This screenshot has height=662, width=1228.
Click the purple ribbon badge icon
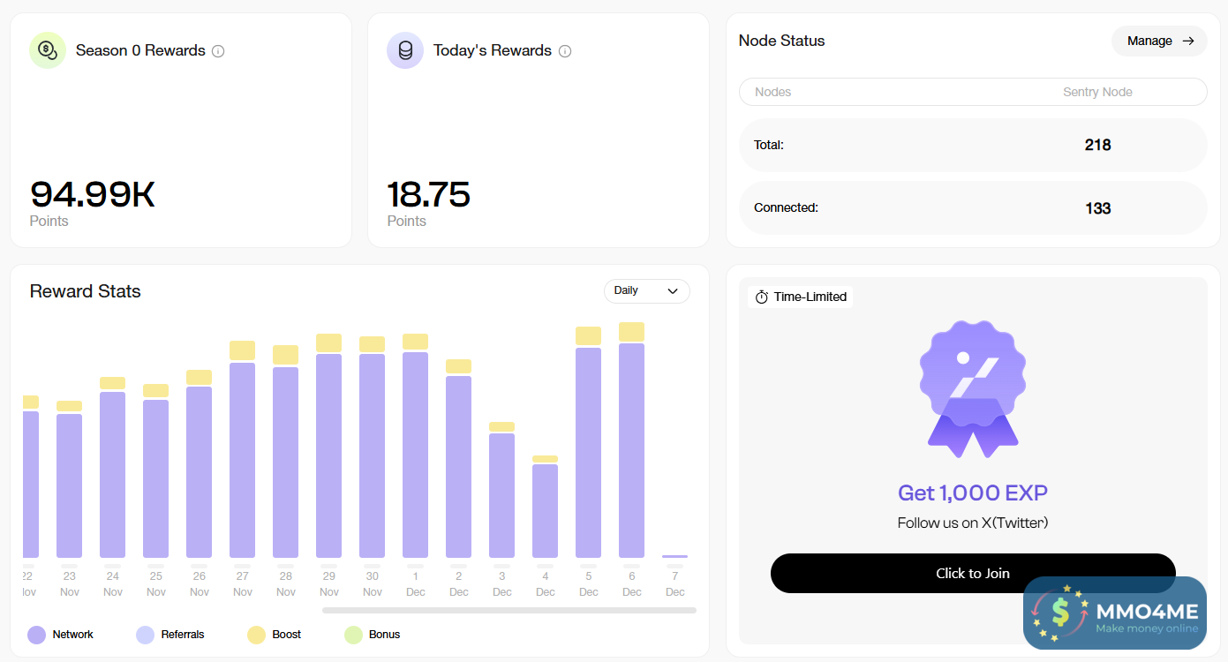point(973,388)
